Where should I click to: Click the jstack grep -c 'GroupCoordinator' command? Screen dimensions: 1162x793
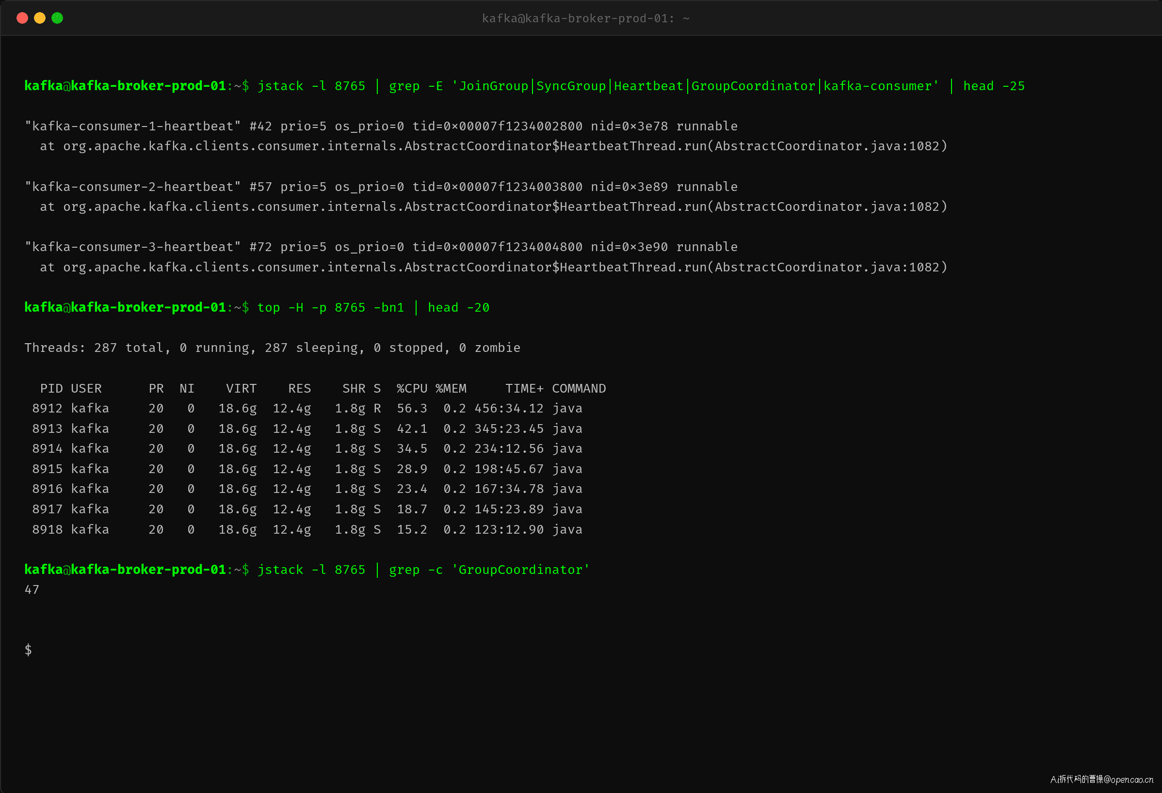click(423, 570)
